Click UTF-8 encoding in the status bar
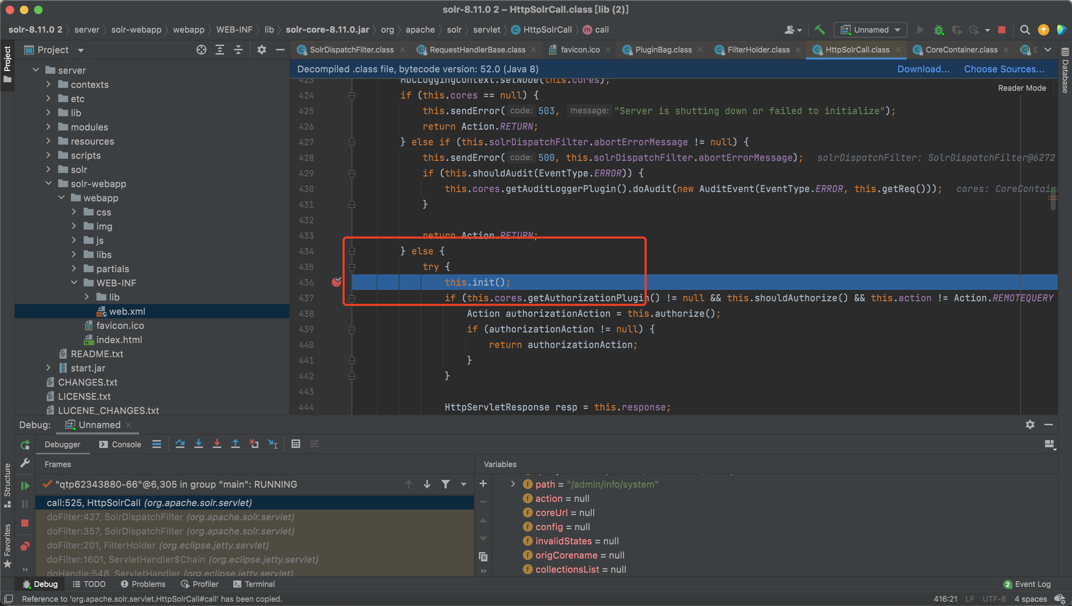Image resolution: width=1072 pixels, height=606 pixels. [x=994, y=599]
